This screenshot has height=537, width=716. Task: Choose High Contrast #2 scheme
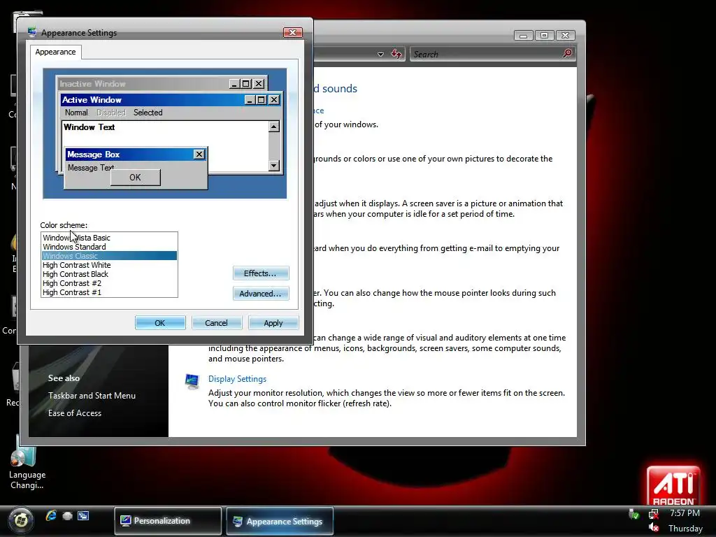click(109, 283)
